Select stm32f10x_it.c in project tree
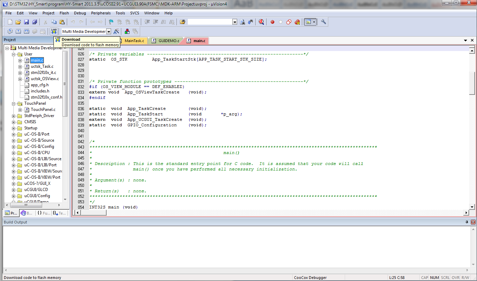The height and width of the screenshot is (281, 477). [43, 73]
